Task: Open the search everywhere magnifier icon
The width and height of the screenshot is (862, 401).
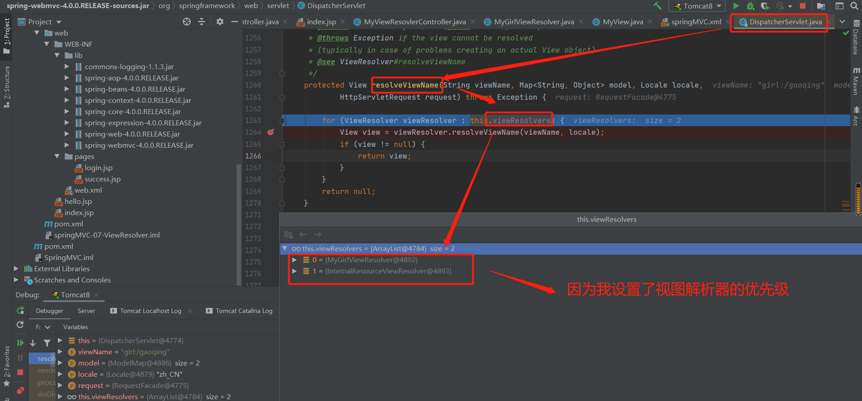Action: (x=853, y=6)
